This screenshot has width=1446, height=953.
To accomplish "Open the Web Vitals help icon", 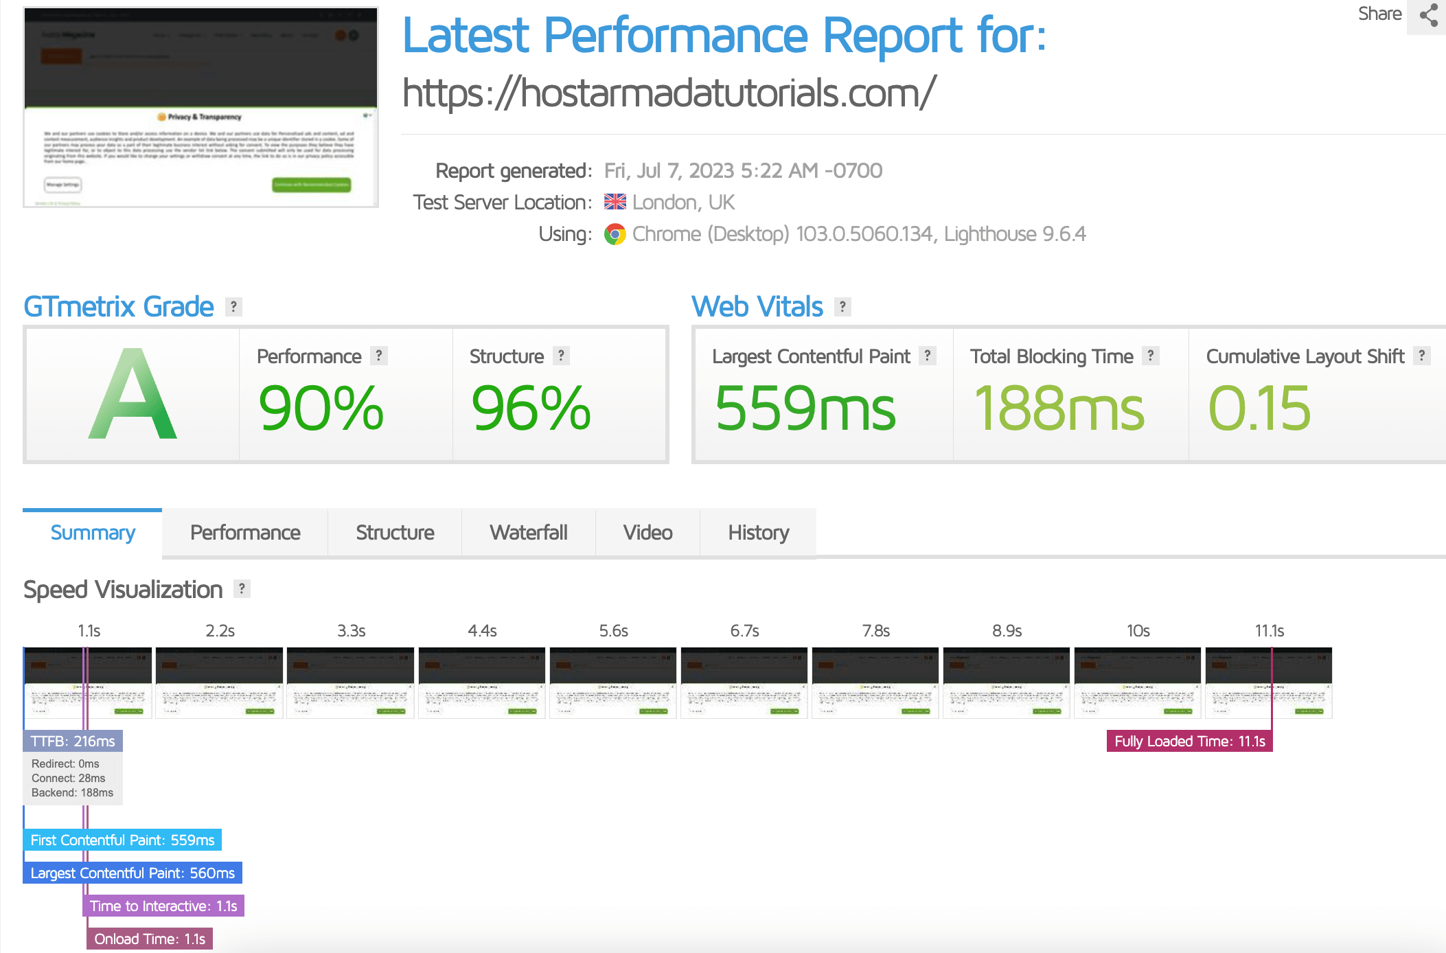I will tap(842, 307).
